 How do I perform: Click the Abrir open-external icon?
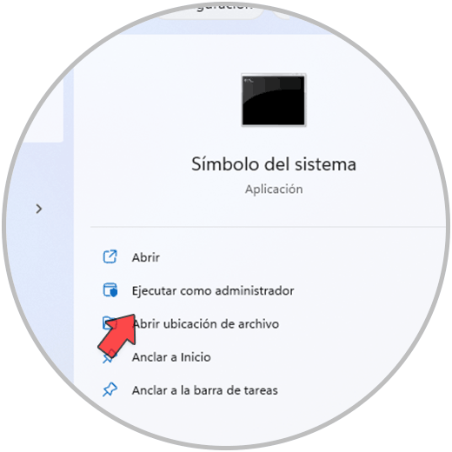110,256
